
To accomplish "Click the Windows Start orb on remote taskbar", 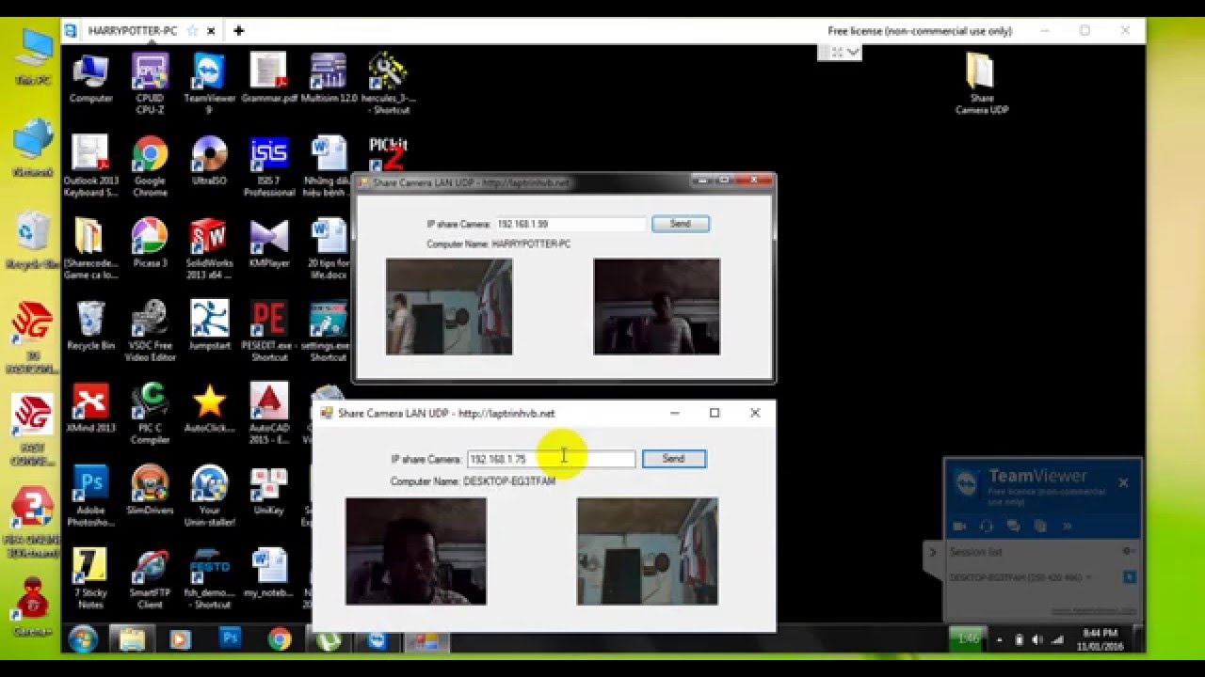I will (x=83, y=639).
